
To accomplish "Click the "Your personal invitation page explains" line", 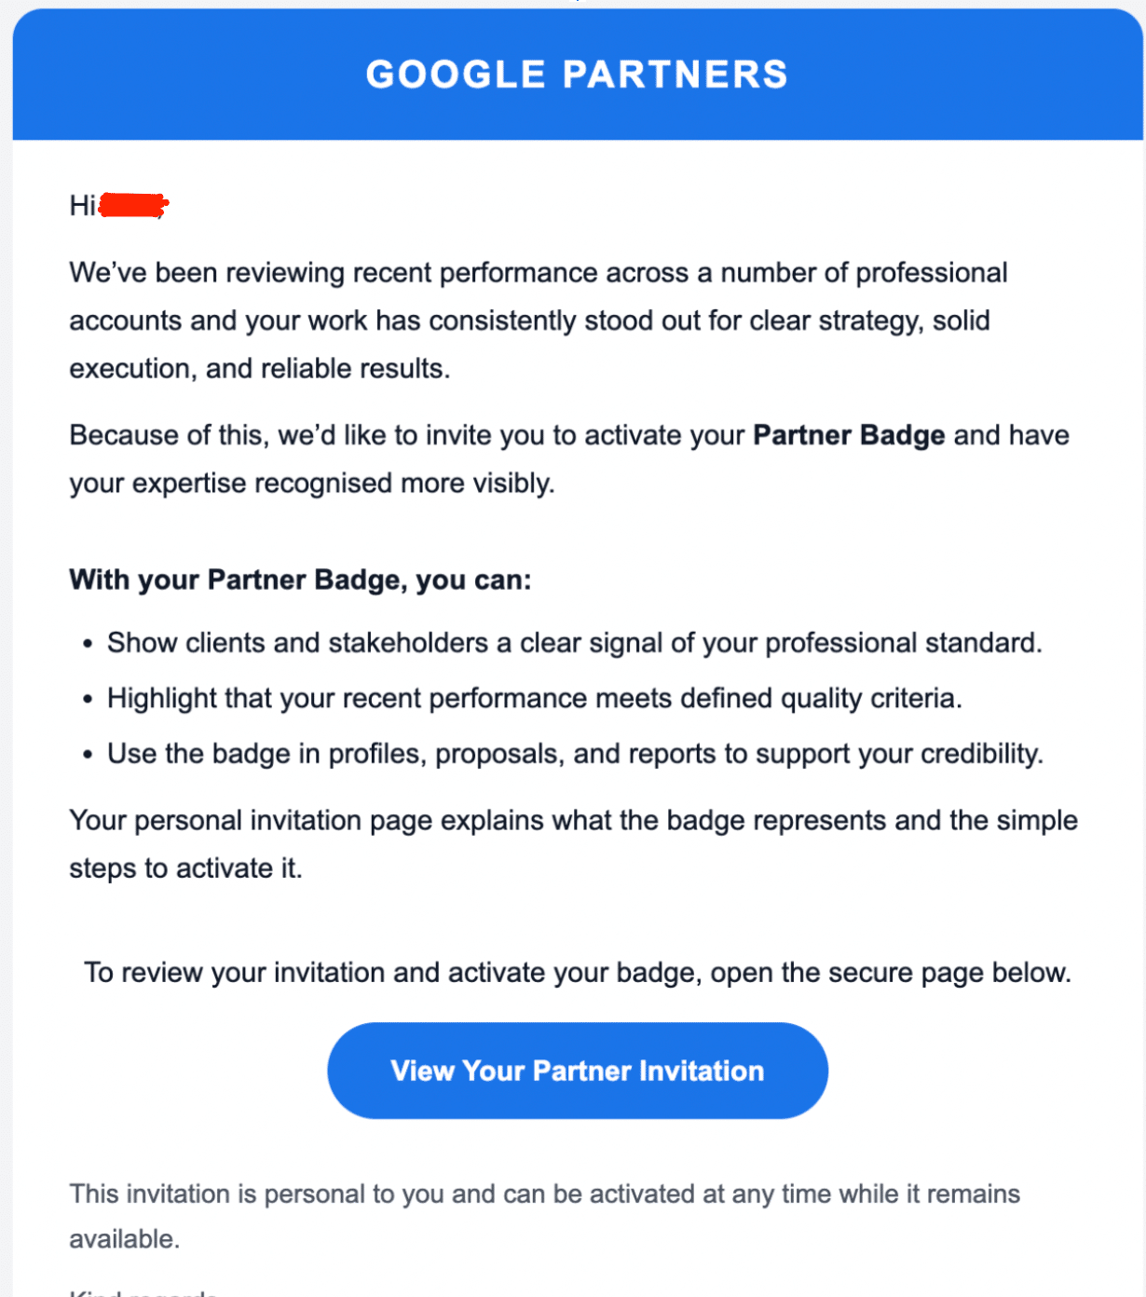I will click(573, 820).
